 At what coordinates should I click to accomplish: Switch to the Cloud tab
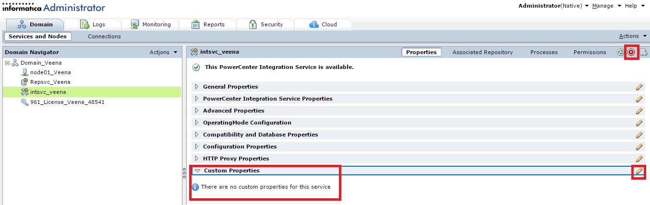[323, 24]
